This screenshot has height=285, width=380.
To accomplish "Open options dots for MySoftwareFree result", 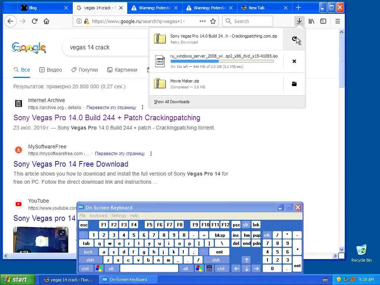I will pyautogui.click(x=151, y=154).
